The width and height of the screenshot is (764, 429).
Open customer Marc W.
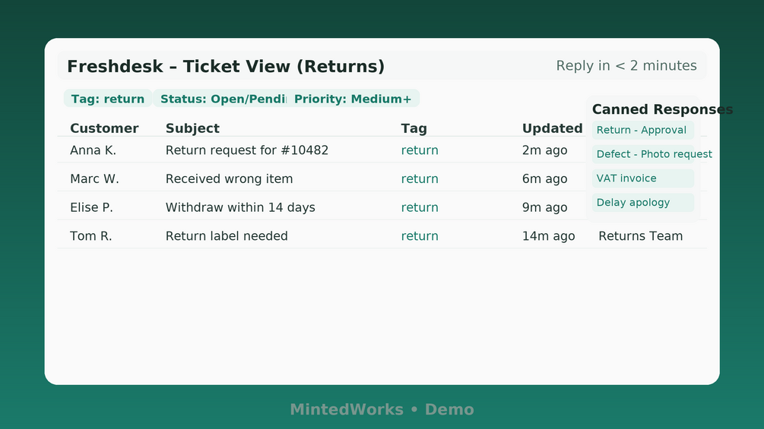(x=94, y=179)
